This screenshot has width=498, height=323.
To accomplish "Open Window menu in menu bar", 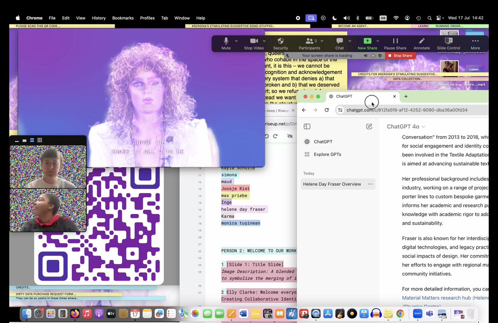I will point(182,18).
